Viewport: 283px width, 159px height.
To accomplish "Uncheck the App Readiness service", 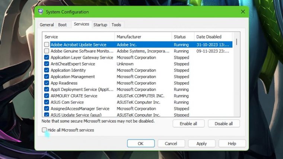I will pos(47,83).
